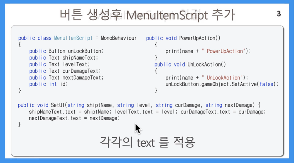Click the 'public void UnLockAction()' declaration
Screen dimensions: 294x163
click(x=190, y=64)
